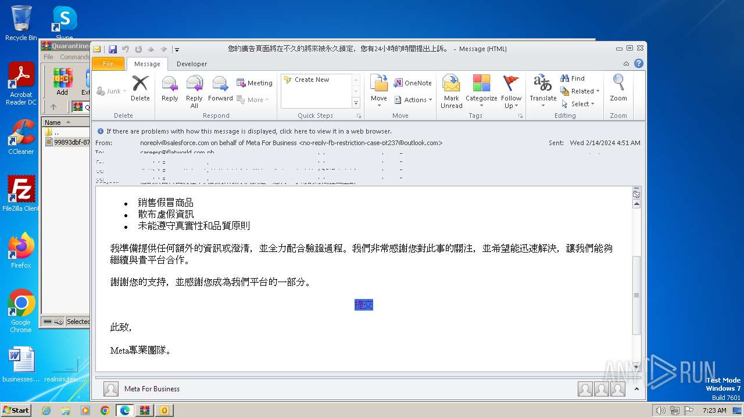
Task: Open Acrobat Reader DC desktop shortcut
Action: (x=21, y=84)
